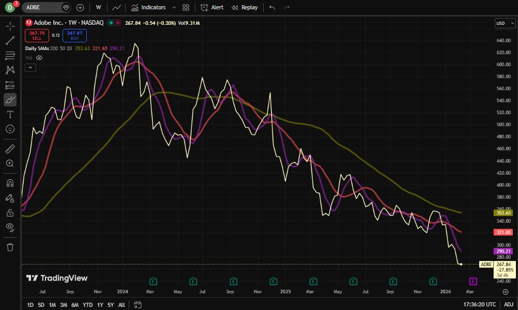The image size is (518, 310).
Task: Activate the zoom in tool
Action: tap(10, 163)
